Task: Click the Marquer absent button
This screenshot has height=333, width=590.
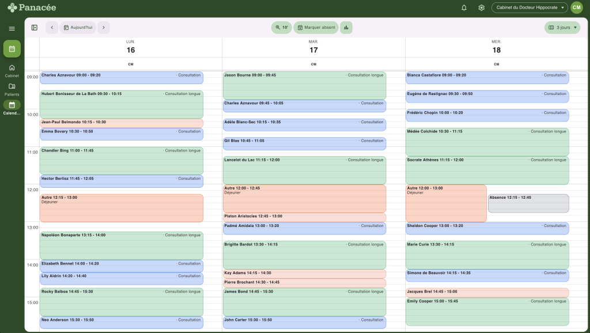Action: tap(315, 27)
